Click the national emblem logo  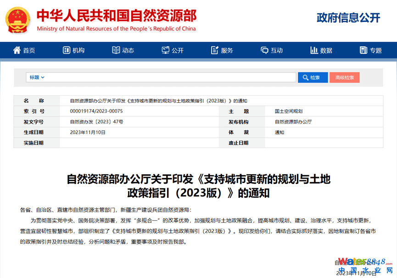[18, 21]
